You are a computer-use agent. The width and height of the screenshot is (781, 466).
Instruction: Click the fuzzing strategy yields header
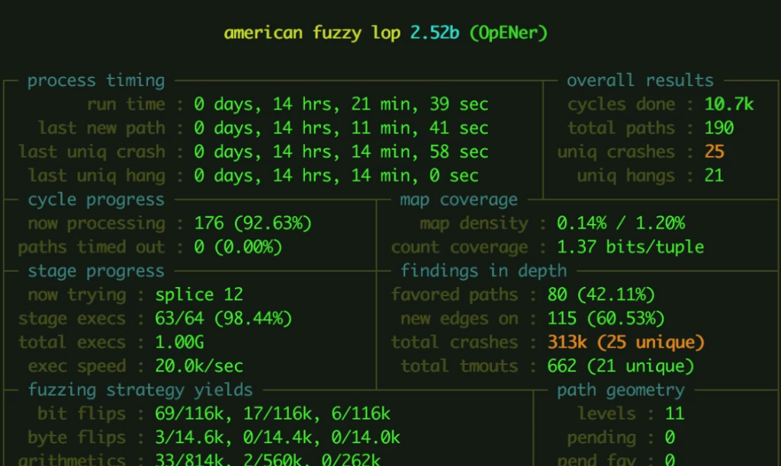click(140, 390)
